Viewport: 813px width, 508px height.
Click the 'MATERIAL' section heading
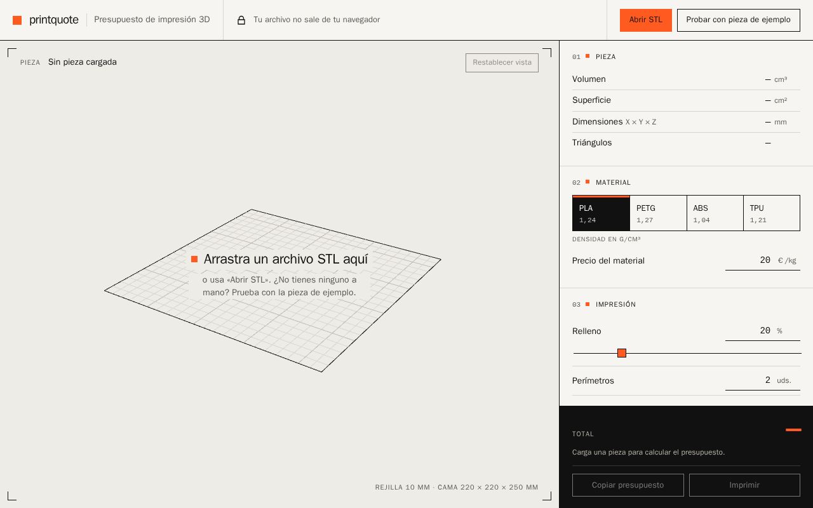[x=613, y=183]
